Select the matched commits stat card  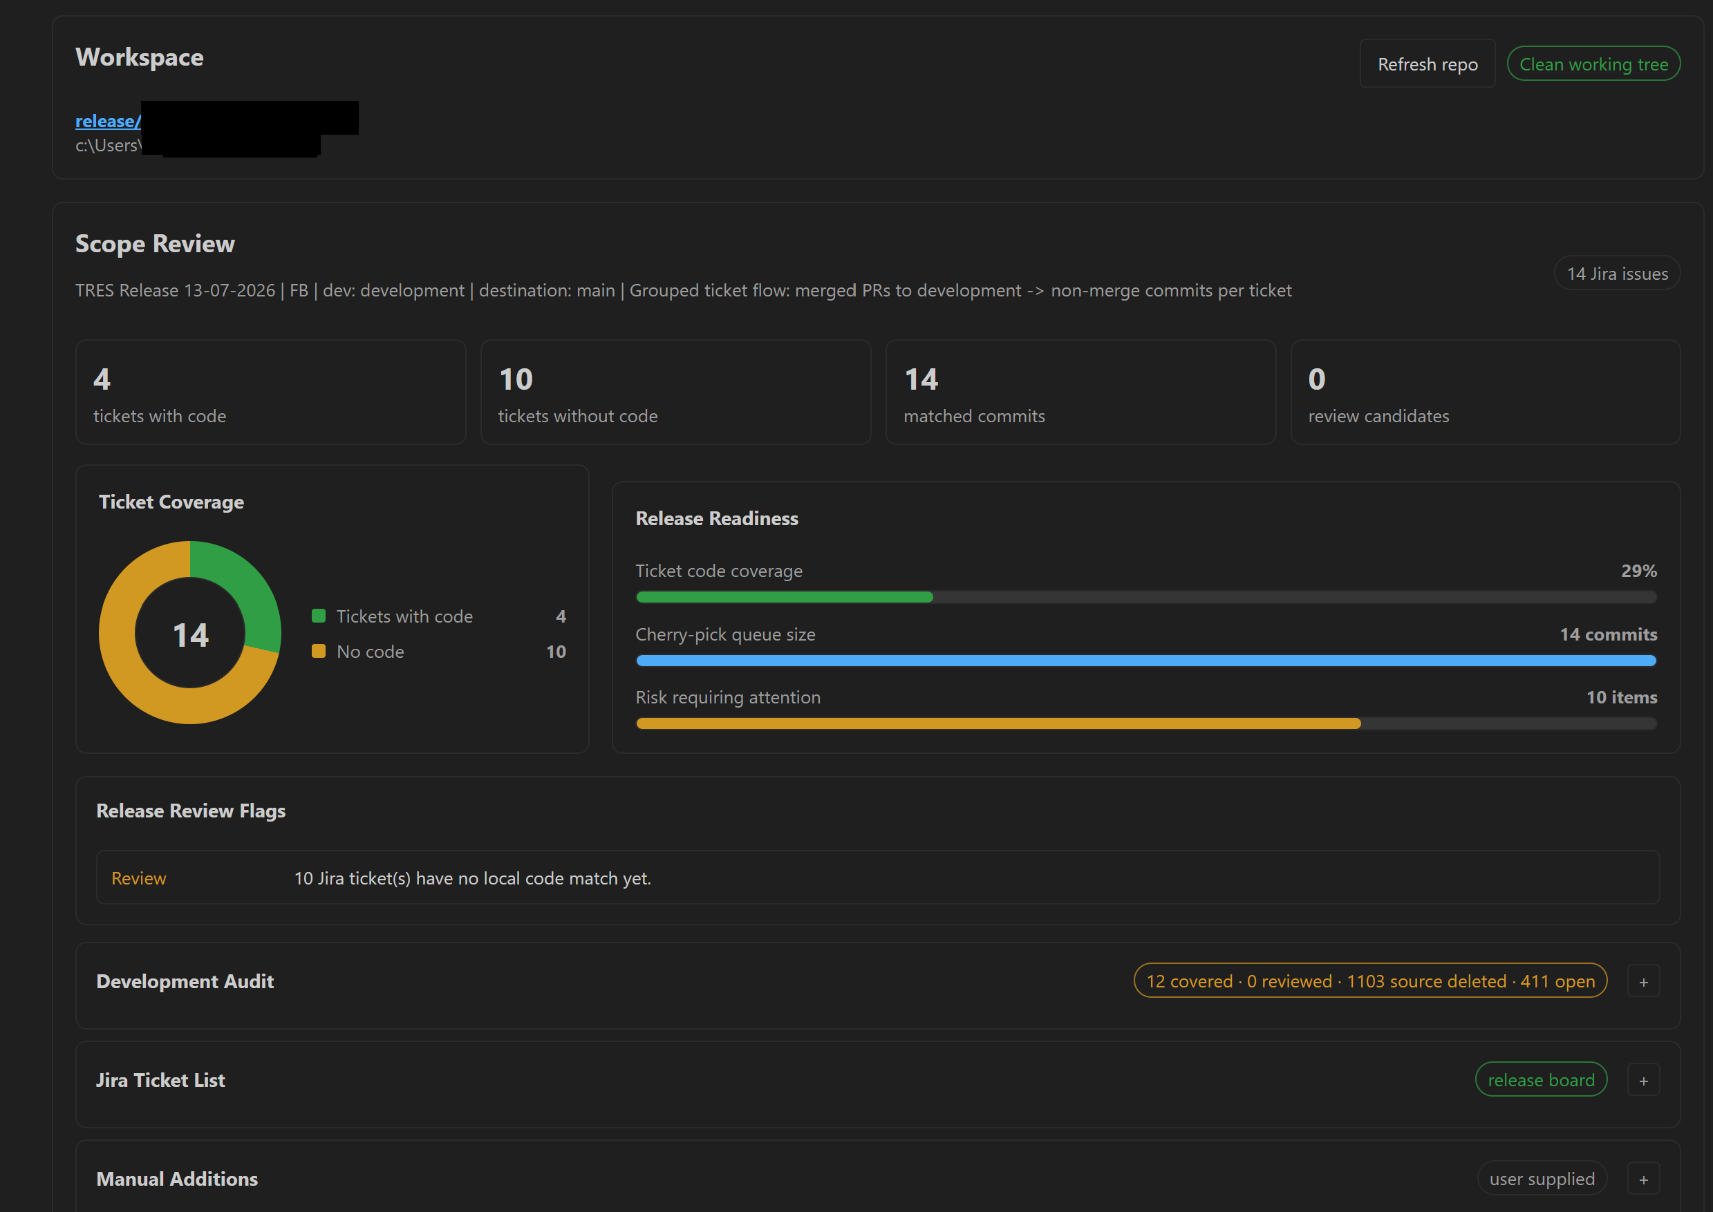pyautogui.click(x=1080, y=392)
